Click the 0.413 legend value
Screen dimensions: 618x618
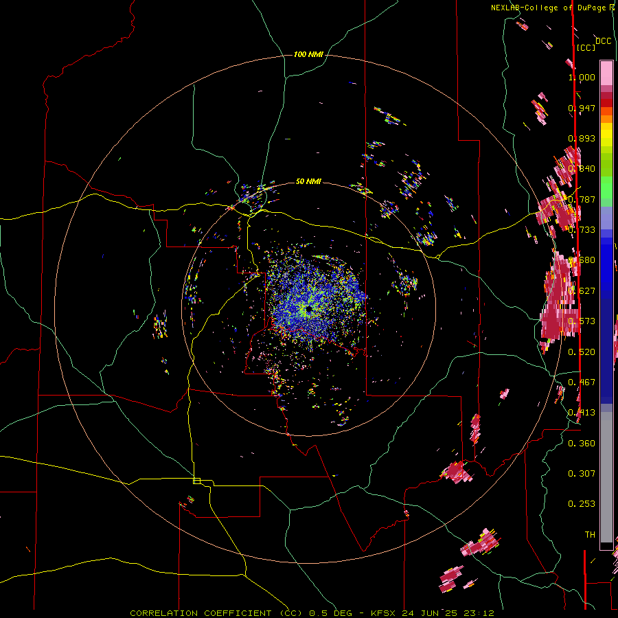(x=582, y=413)
